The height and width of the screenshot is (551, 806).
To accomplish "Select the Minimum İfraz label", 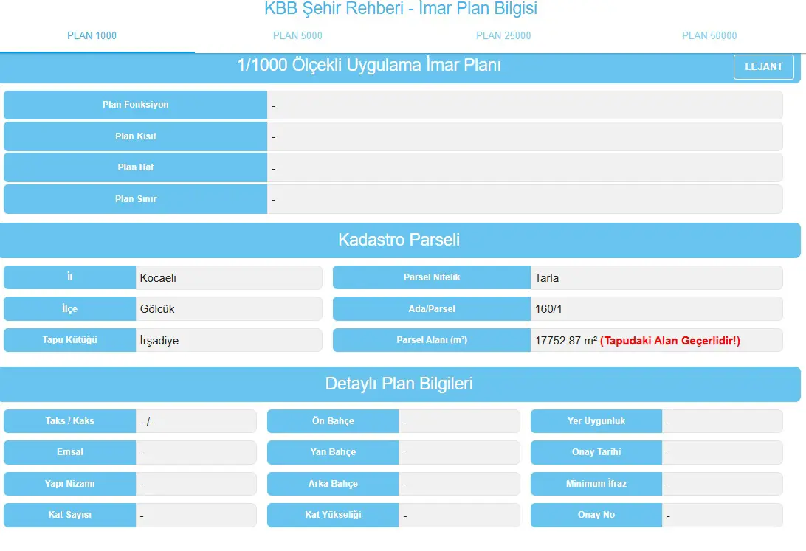I will click(596, 484).
